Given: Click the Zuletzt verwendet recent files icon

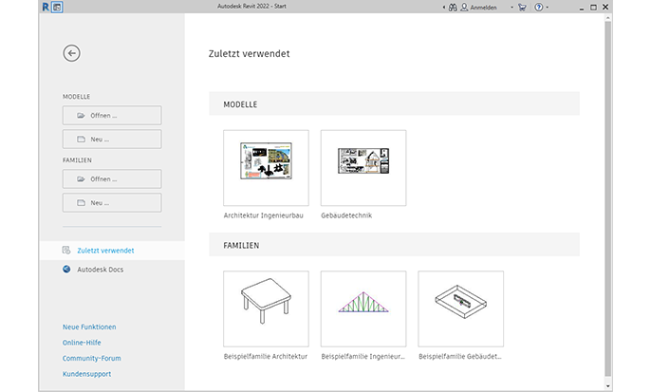Looking at the screenshot, I should pyautogui.click(x=66, y=250).
